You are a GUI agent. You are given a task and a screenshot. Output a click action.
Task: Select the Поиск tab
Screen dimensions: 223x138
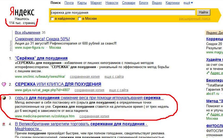(55, 3)
